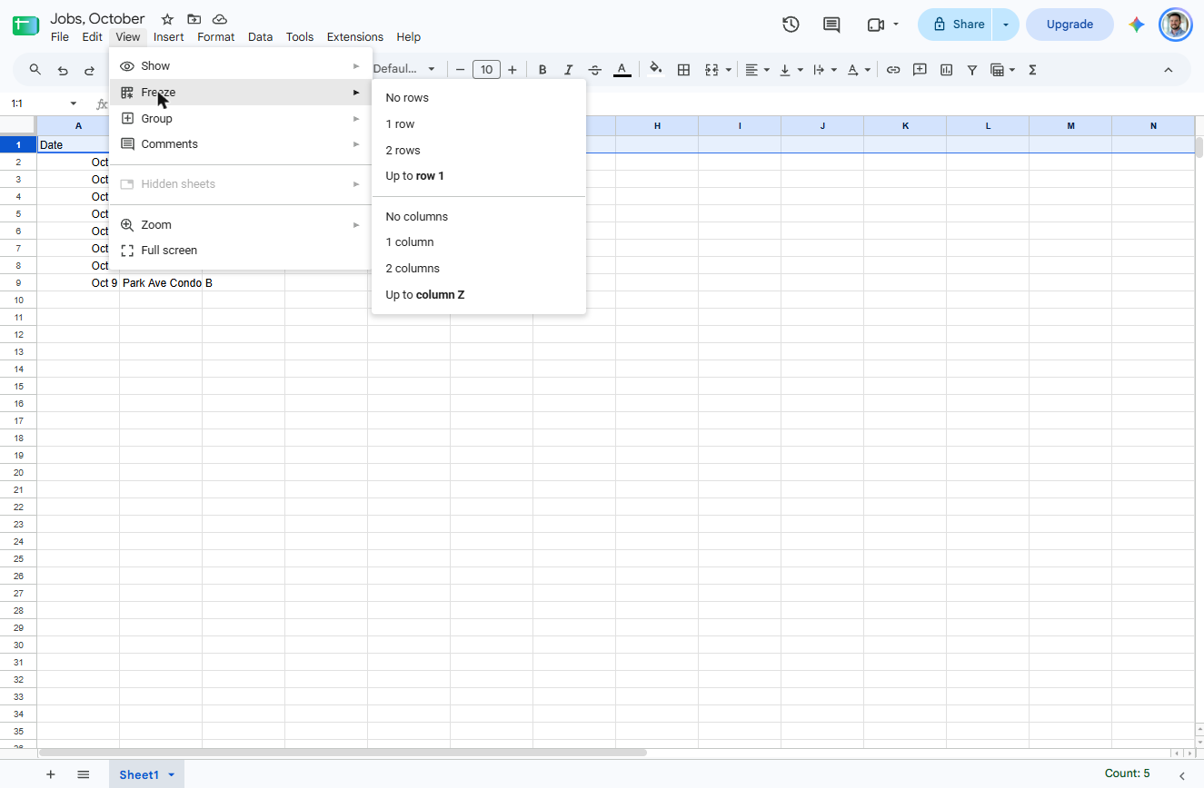Image resolution: width=1204 pixels, height=788 pixels.
Task: Open the text color picker
Action: point(622,70)
